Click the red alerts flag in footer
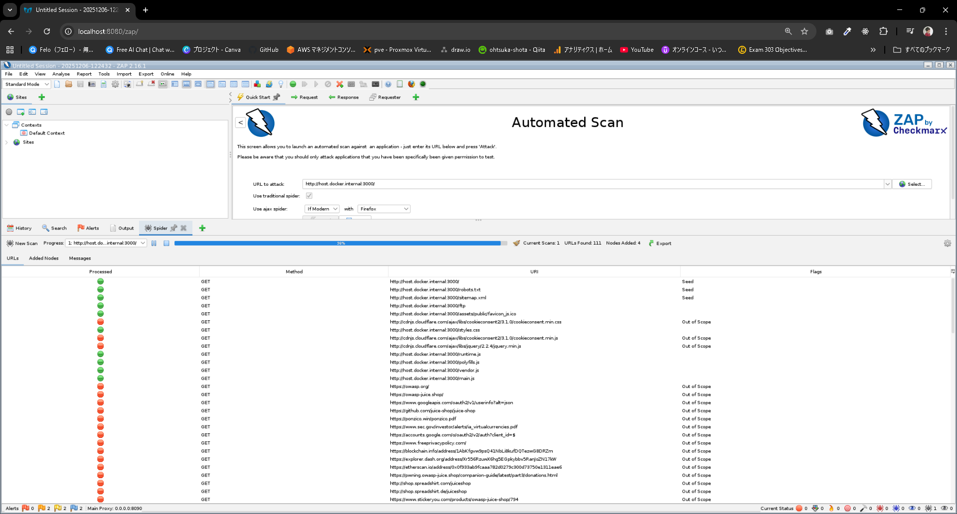 pyautogui.click(x=25, y=508)
